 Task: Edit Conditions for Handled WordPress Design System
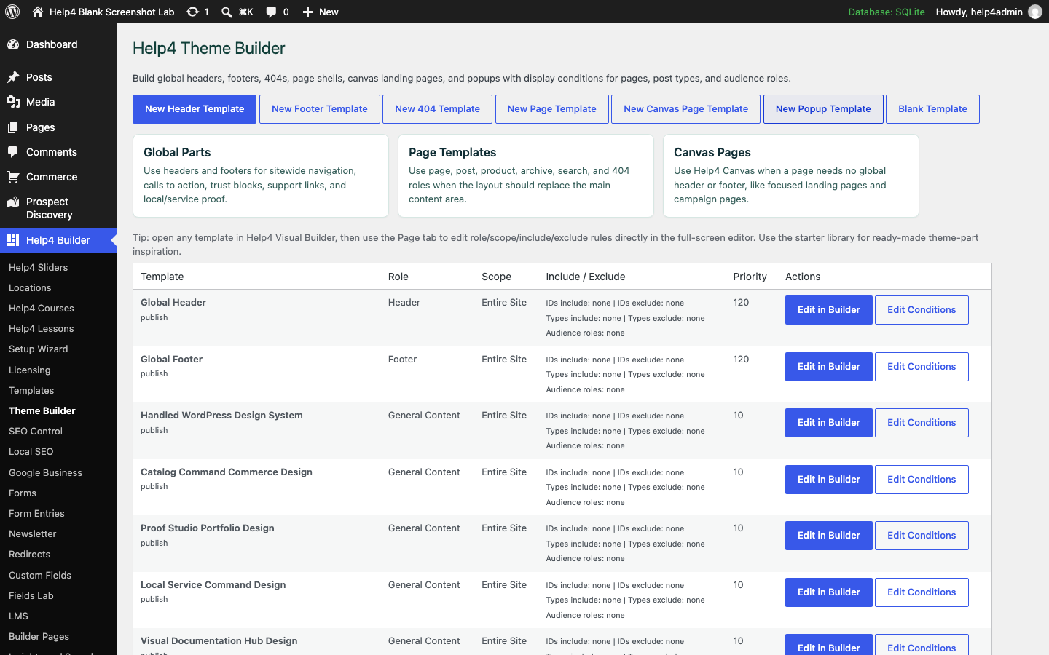coord(922,423)
